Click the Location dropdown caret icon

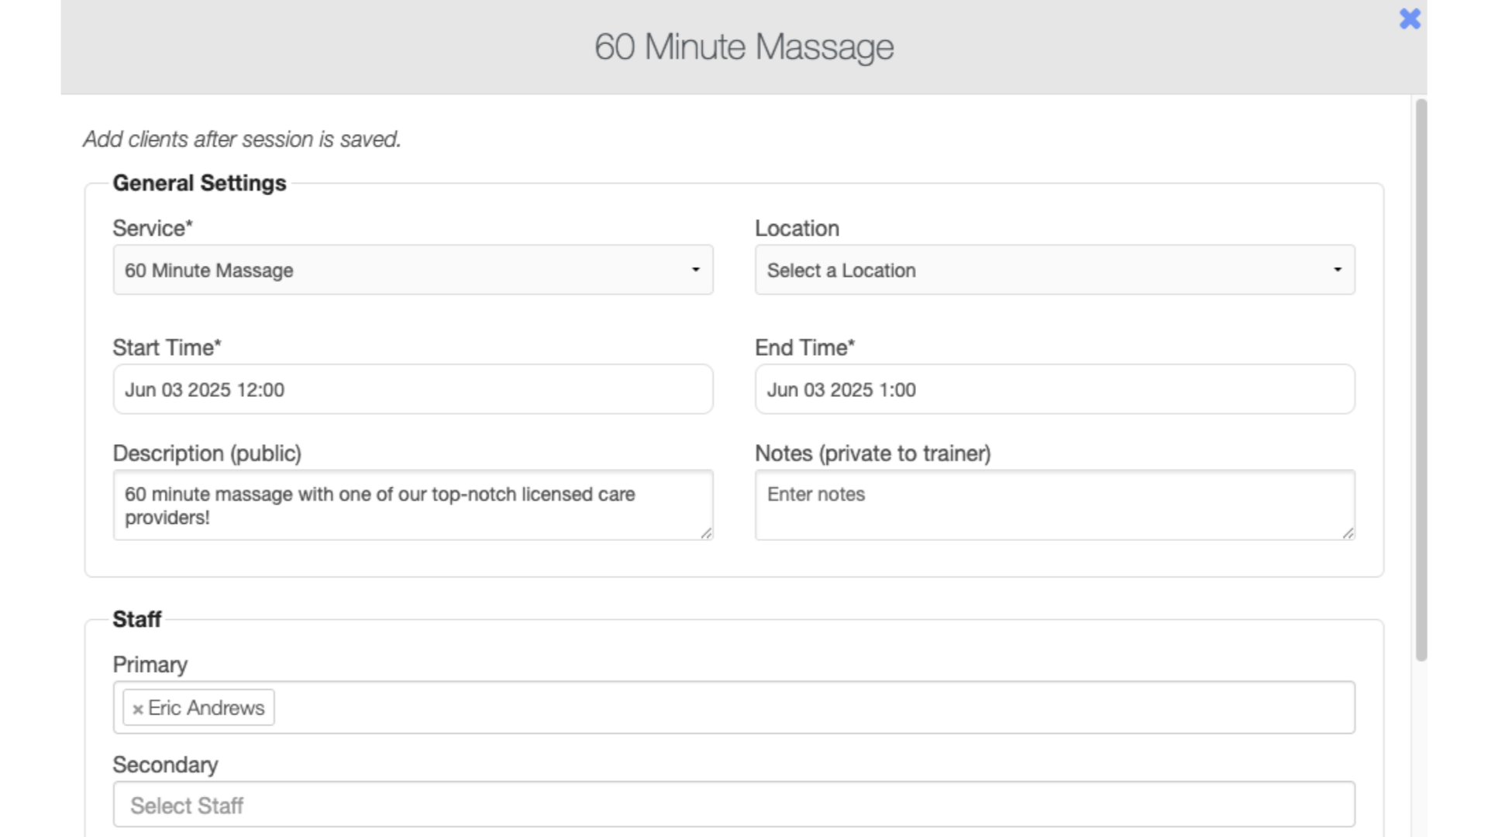[1337, 270]
